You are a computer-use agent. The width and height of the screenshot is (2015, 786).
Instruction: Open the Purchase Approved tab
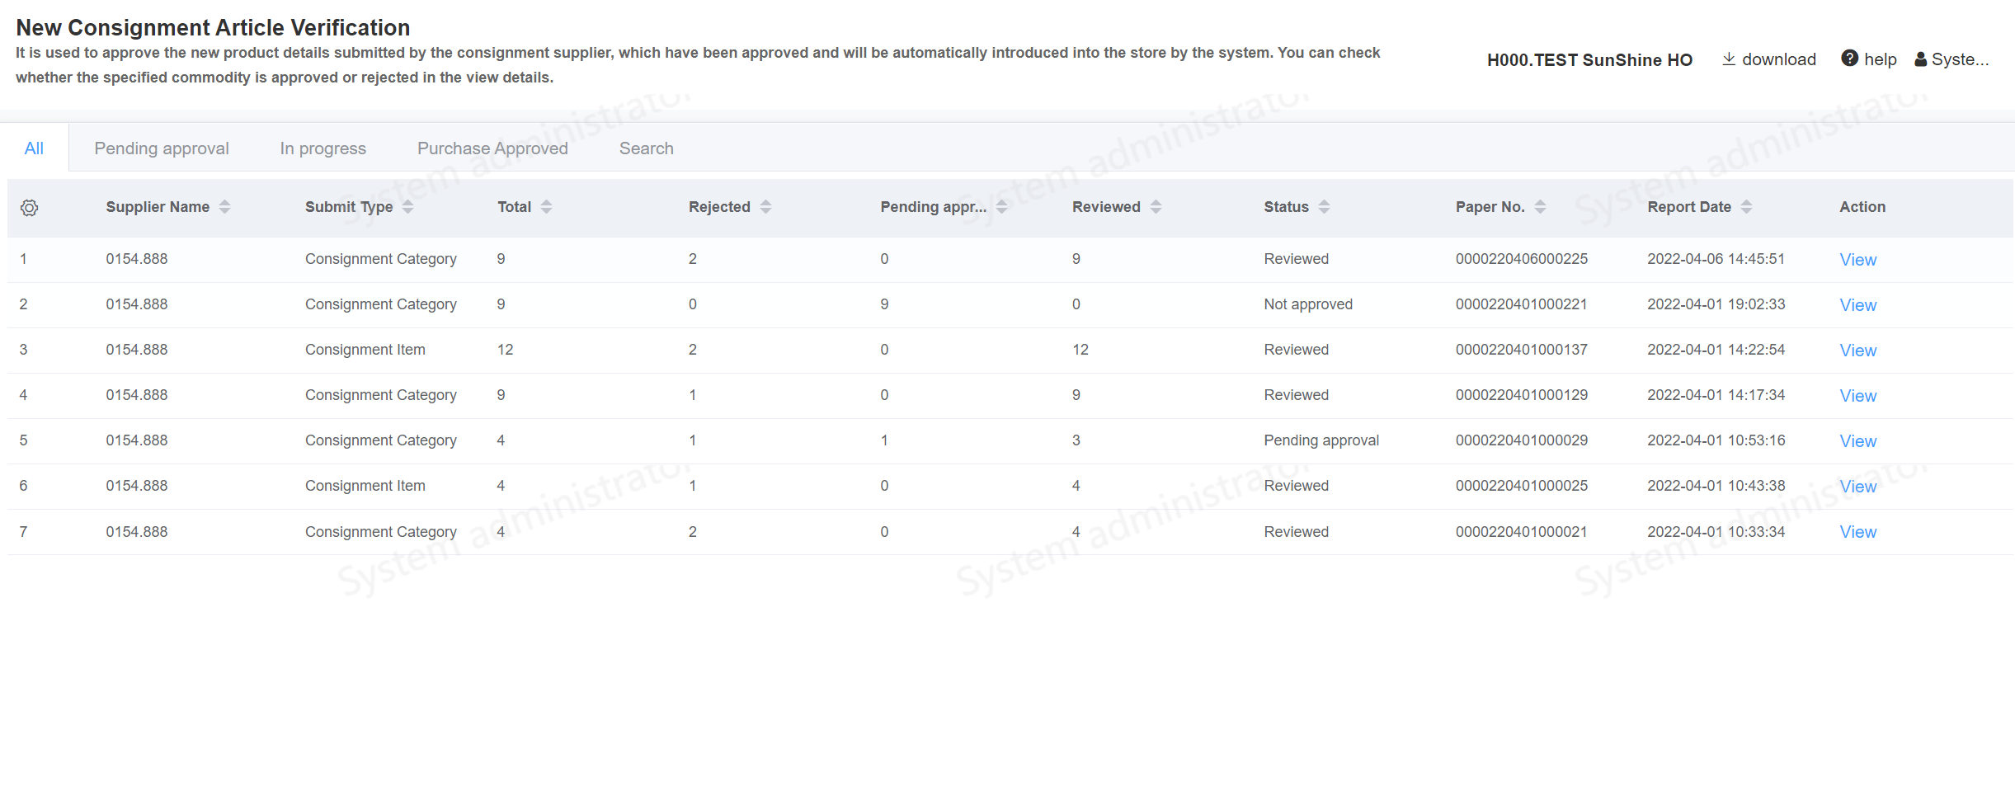click(492, 148)
